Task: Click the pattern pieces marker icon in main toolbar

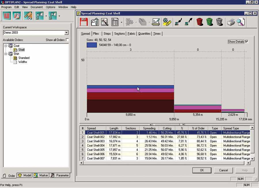Action: click(17, 16)
